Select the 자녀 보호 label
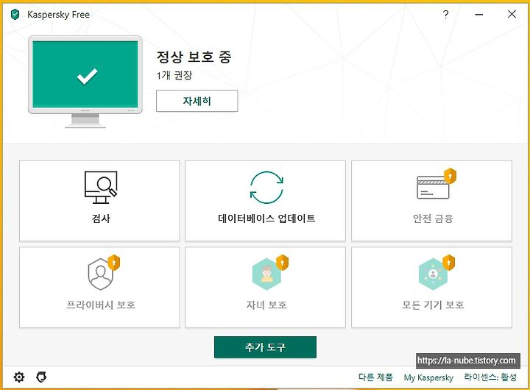 pos(266,305)
